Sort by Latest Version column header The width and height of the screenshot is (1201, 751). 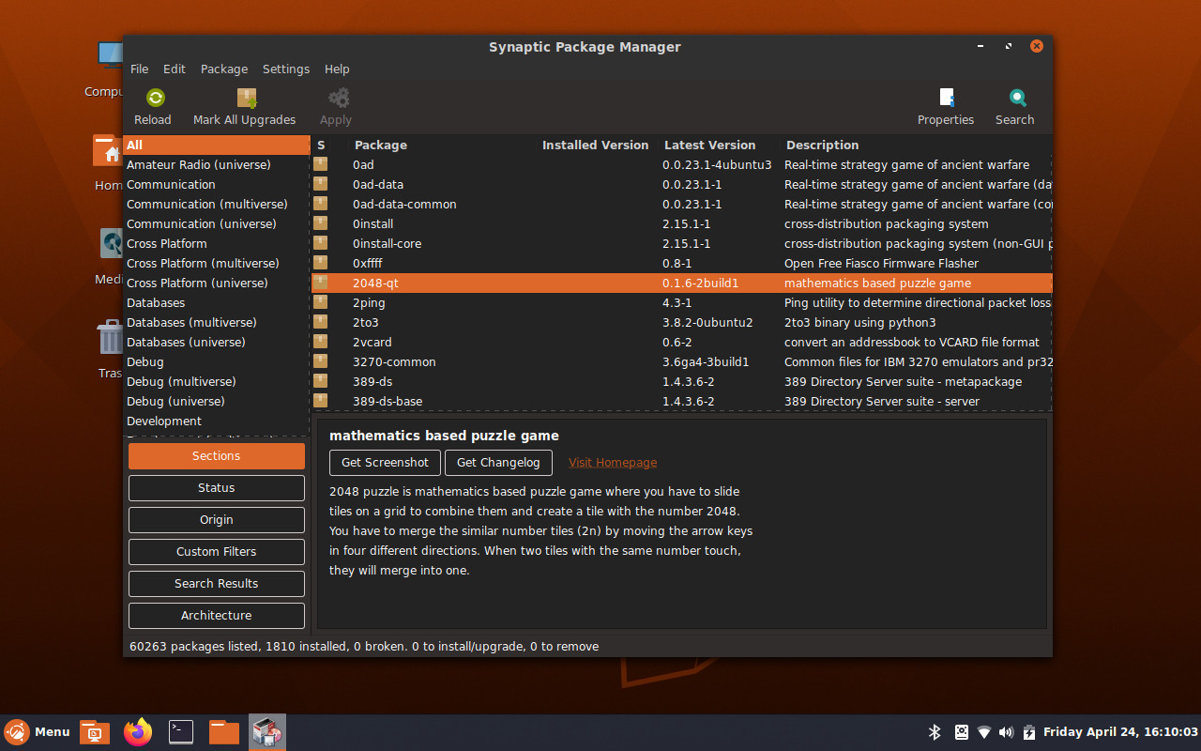coord(719,145)
